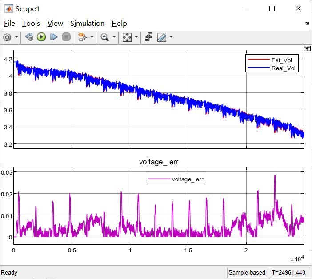Click the 0.03 y-axis tick label
The image size is (312, 279).
coord(7,172)
